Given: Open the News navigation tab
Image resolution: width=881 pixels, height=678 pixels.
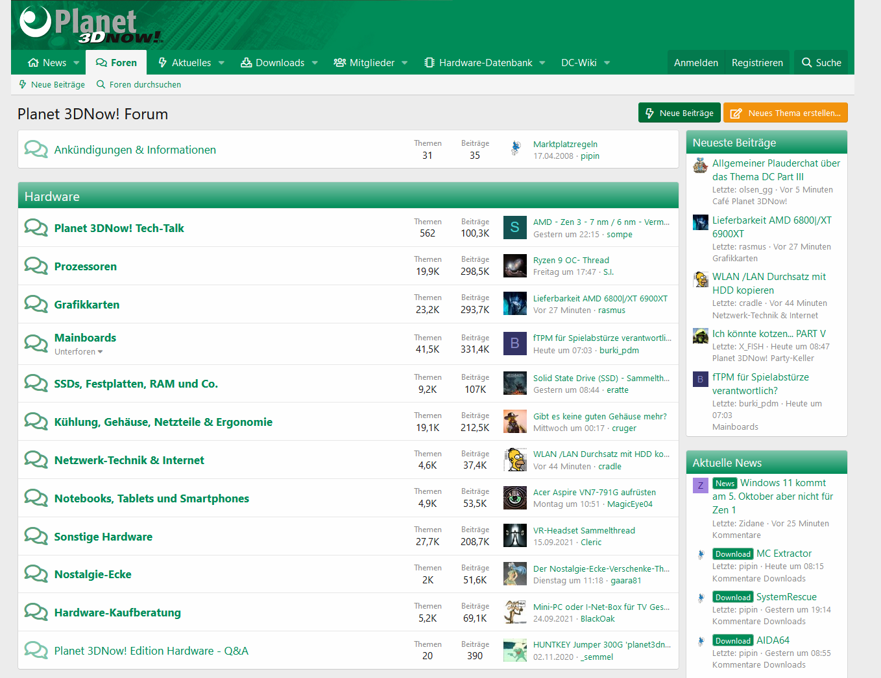Looking at the screenshot, I should pos(47,63).
